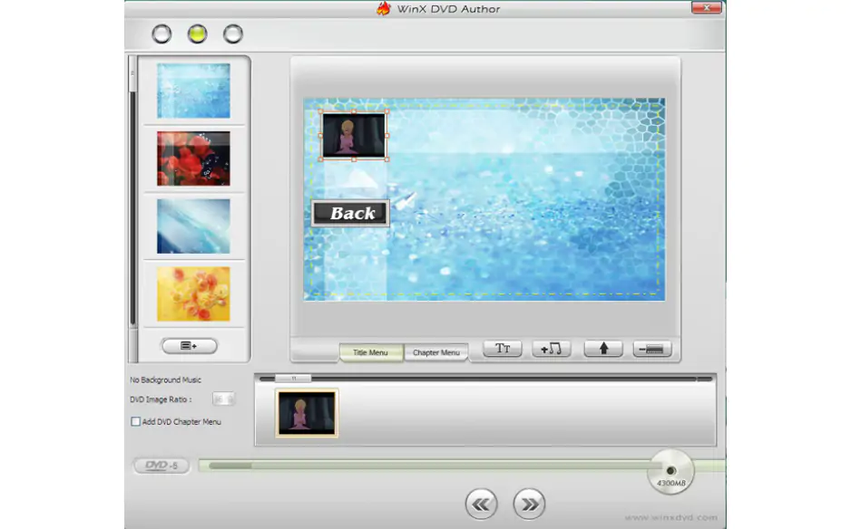Viewport: 851px width, 529px height.
Task: Select the first step indicator circle
Action: tap(161, 34)
